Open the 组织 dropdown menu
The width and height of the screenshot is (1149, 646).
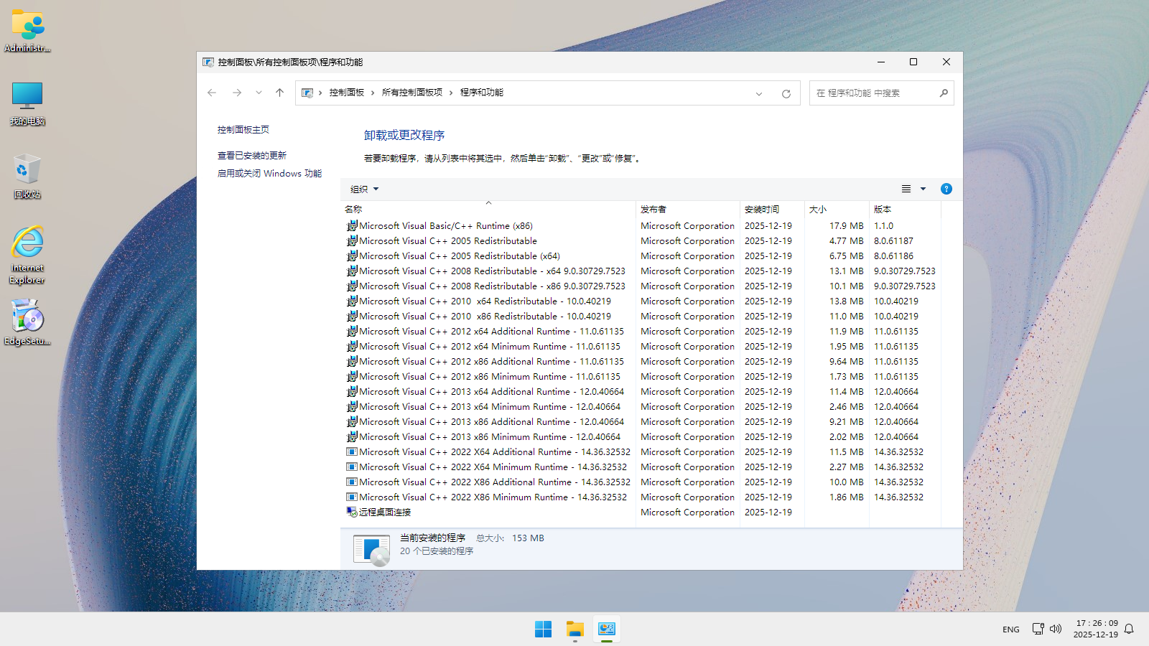tap(364, 189)
